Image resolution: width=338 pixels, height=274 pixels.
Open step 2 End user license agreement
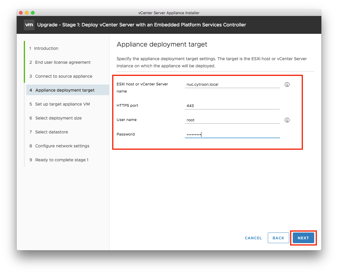pos(60,62)
